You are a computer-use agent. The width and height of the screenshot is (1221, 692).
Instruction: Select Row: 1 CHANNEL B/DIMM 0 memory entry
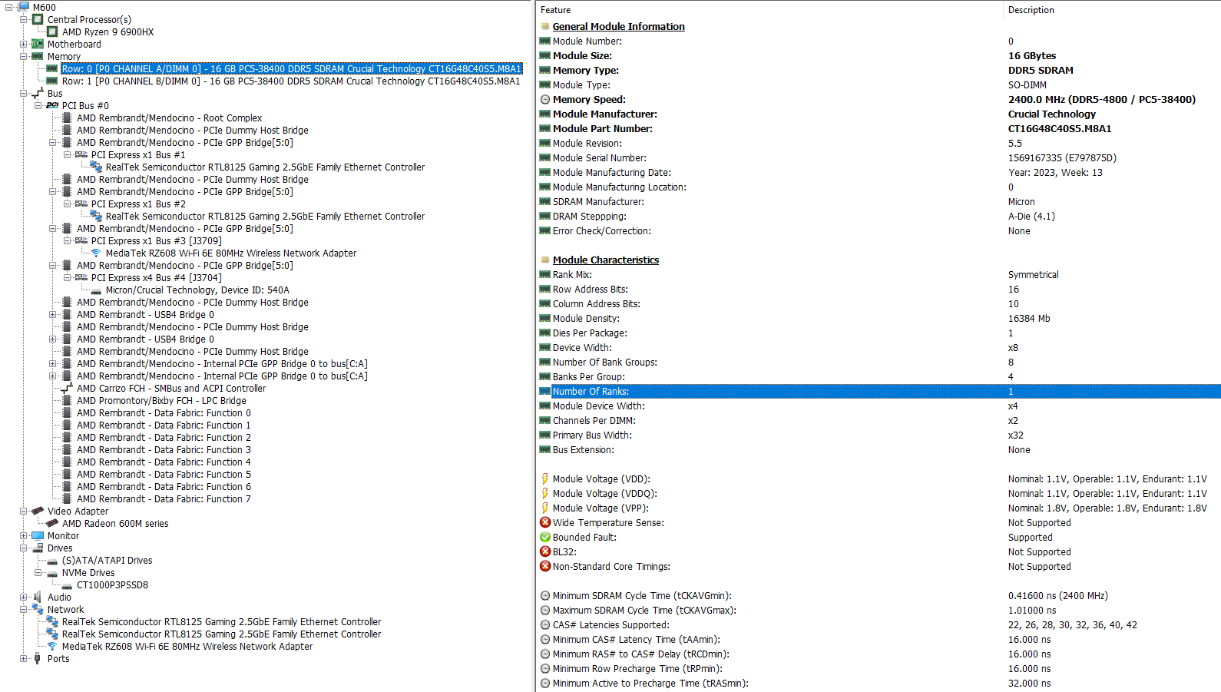pyautogui.click(x=290, y=81)
